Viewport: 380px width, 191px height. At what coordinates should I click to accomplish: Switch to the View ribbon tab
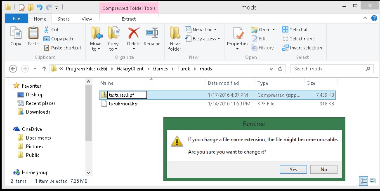[x=87, y=19]
